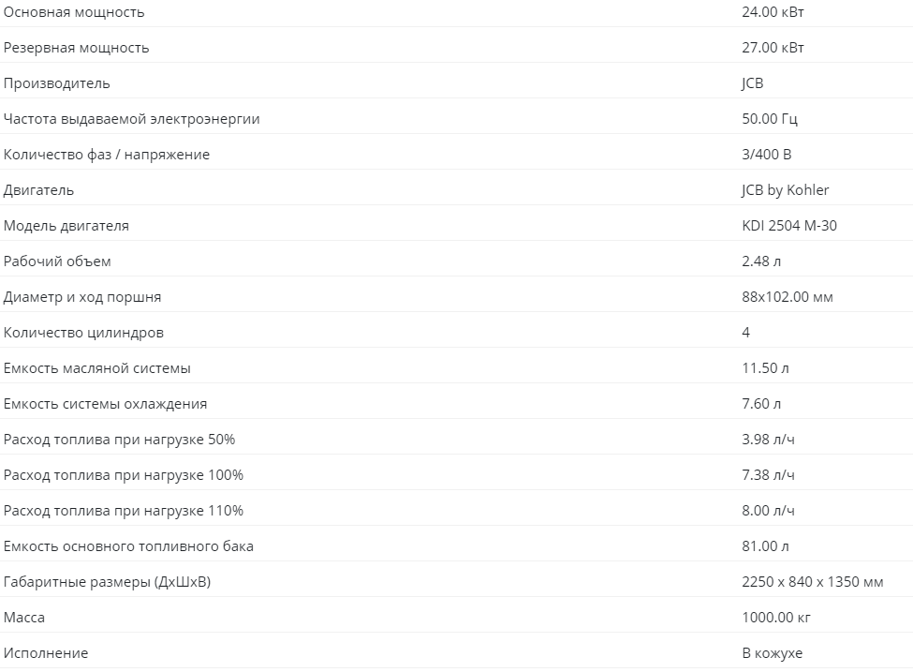Click the 3/400 В voltage value

[x=766, y=155]
